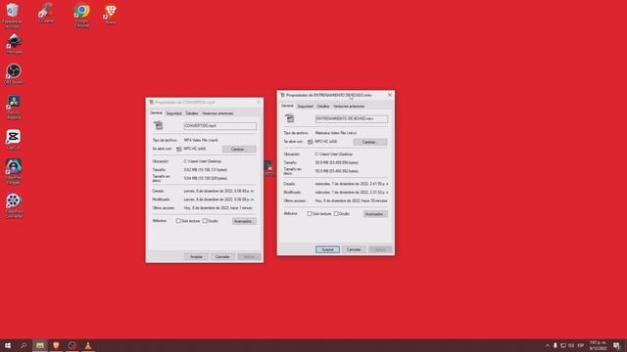The image size is (627, 352).
Task: Check Solo lectura in CONVERTIDO properties
Action: pos(178,221)
